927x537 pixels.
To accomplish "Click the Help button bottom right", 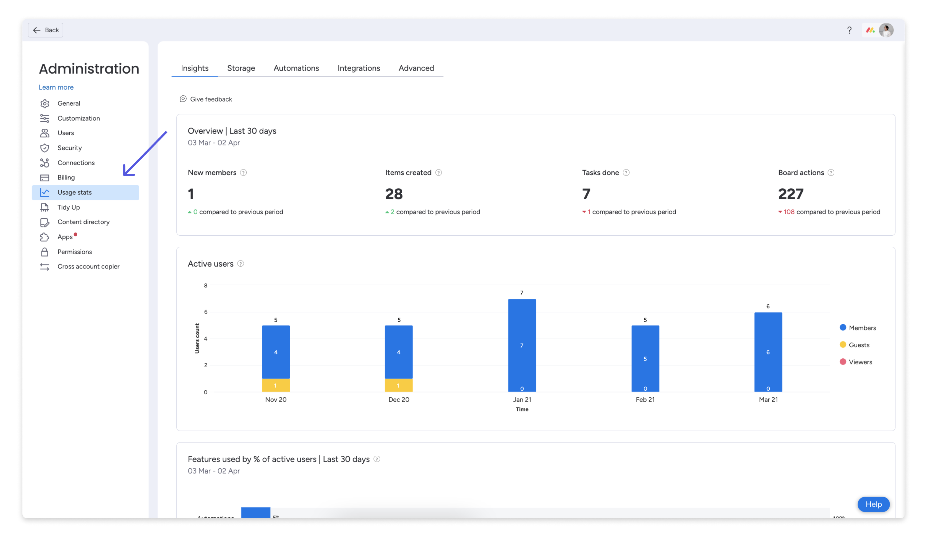I will [873, 504].
